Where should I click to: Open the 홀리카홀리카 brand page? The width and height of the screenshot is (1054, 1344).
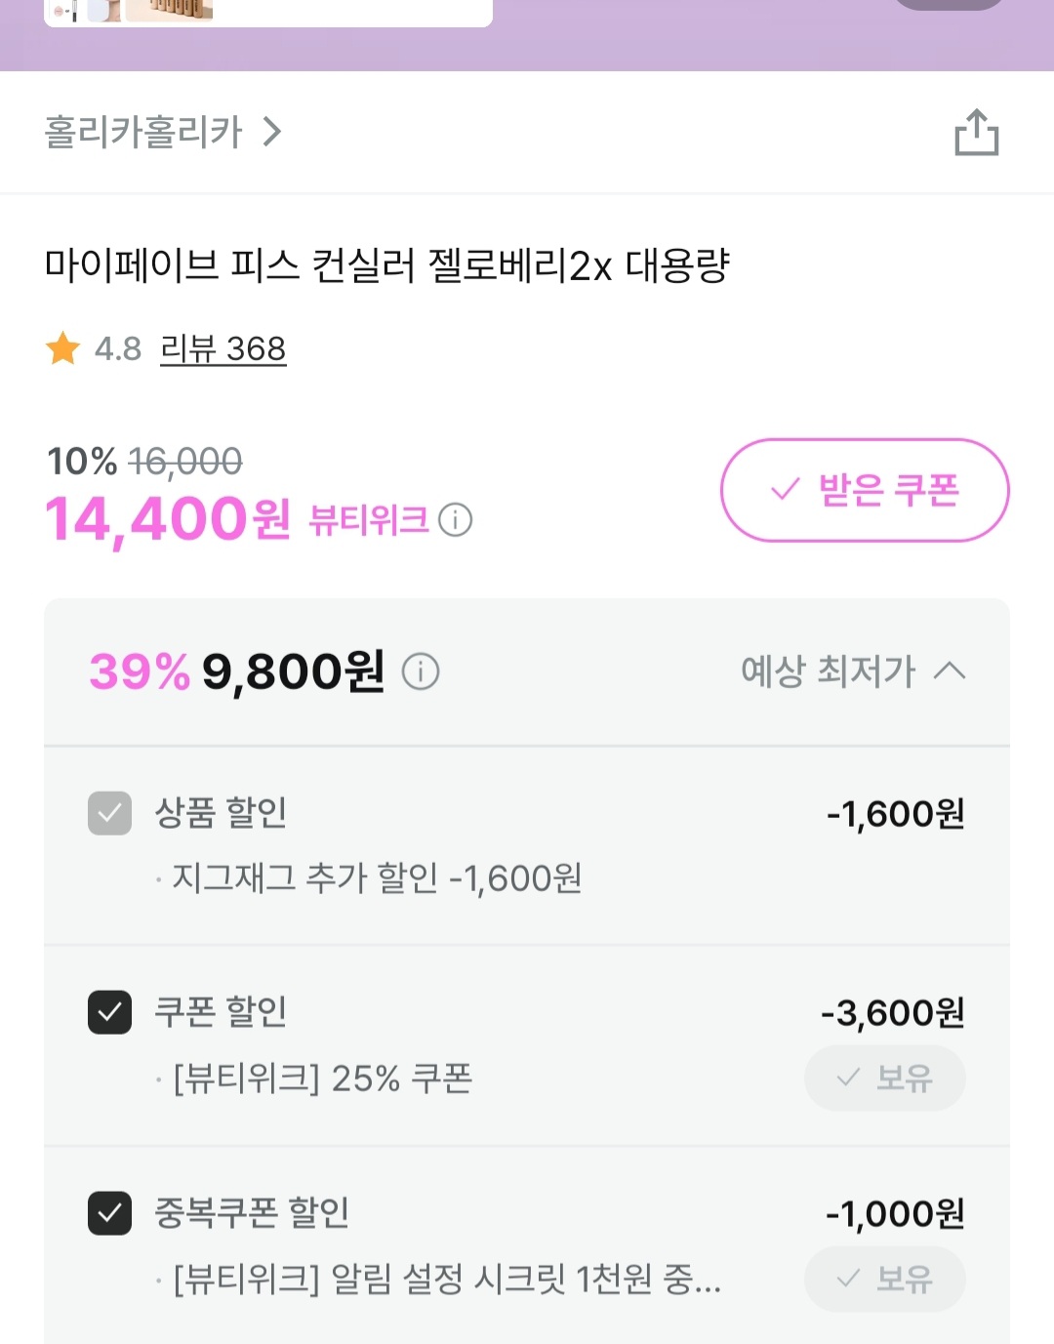click(143, 132)
